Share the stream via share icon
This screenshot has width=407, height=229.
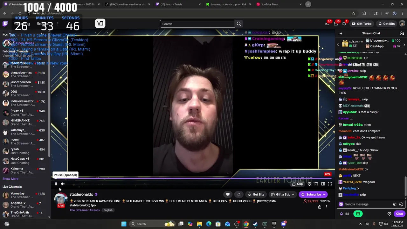point(320,207)
